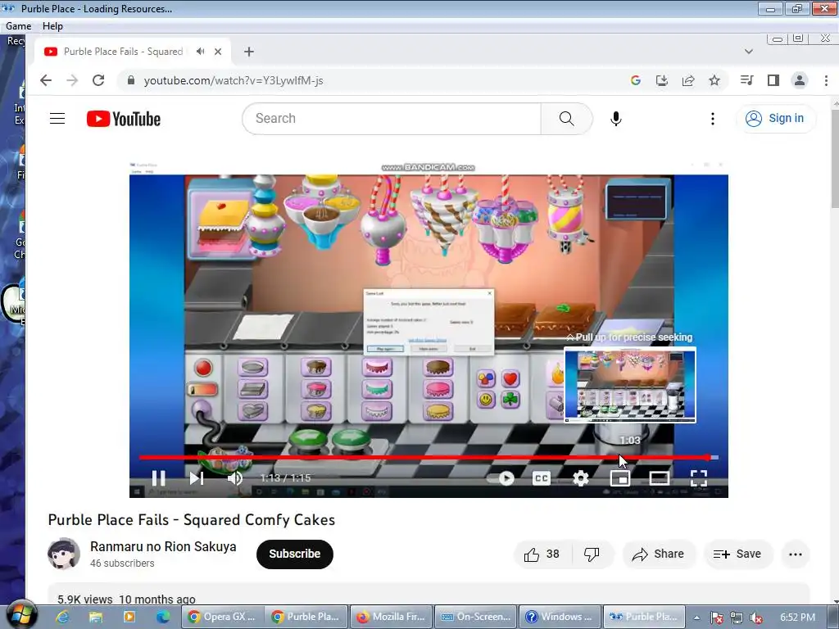The image size is (839, 629).
Task: Launch Internet Explorer from the taskbar
Action: click(62, 617)
